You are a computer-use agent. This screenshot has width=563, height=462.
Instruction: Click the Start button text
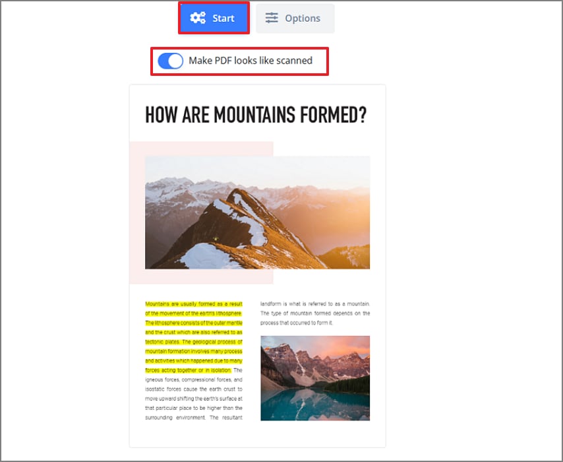[x=223, y=18]
